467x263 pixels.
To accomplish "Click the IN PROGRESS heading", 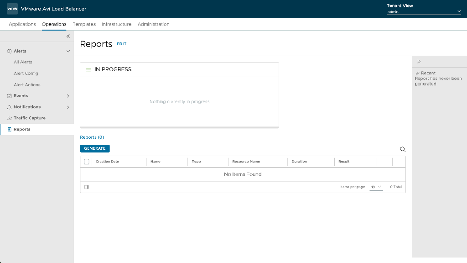I will coord(113,69).
